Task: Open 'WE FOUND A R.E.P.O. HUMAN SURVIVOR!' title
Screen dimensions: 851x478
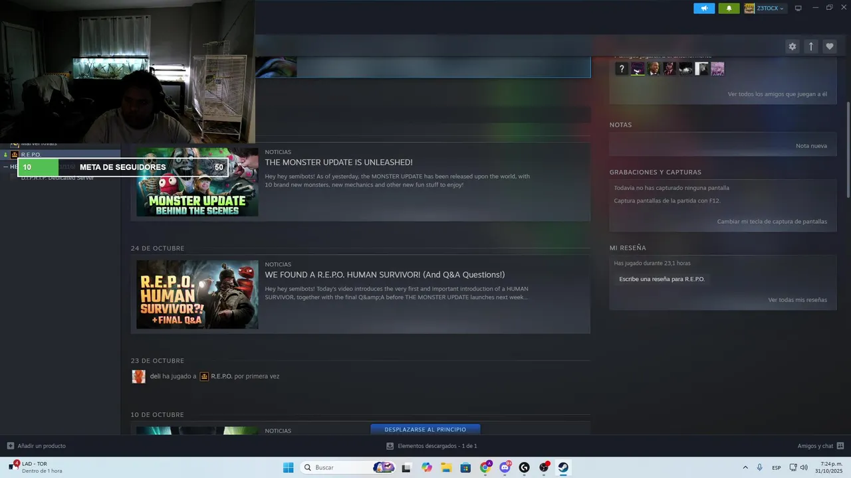Action: (385, 275)
